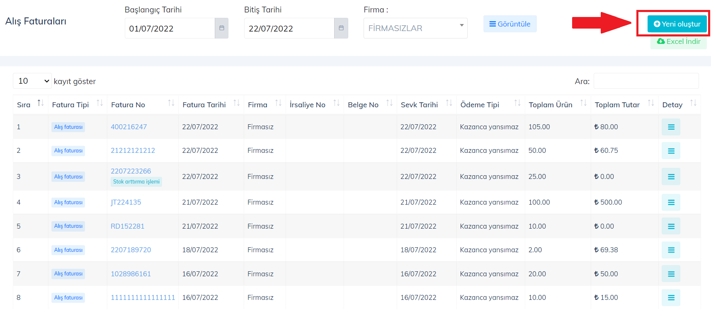Sort by Fatura Tipi column arrows
This screenshot has height=309, width=711.
tap(99, 103)
